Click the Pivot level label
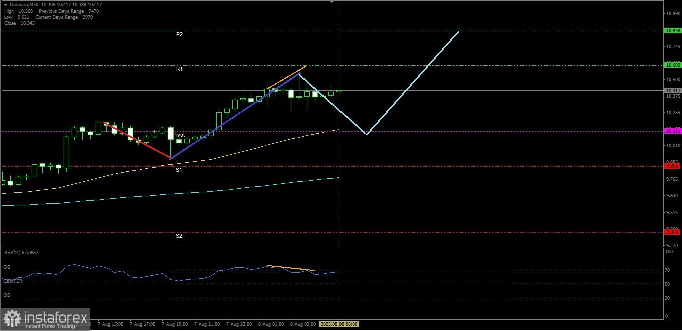Viewport: 682px width, 331px height. tap(179, 135)
